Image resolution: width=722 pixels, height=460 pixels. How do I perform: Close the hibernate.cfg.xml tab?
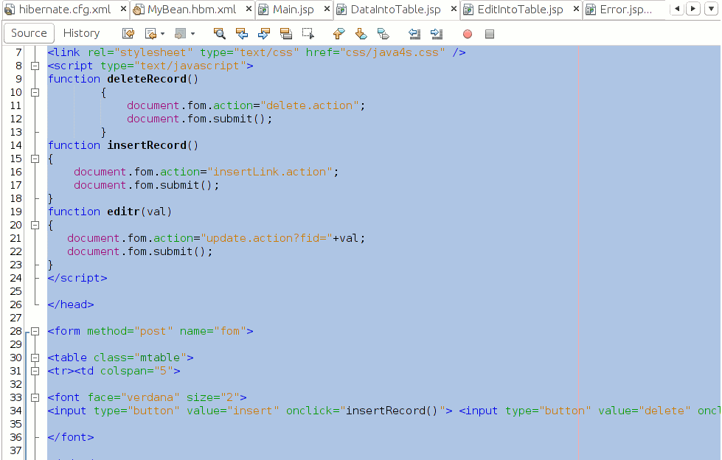[123, 9]
